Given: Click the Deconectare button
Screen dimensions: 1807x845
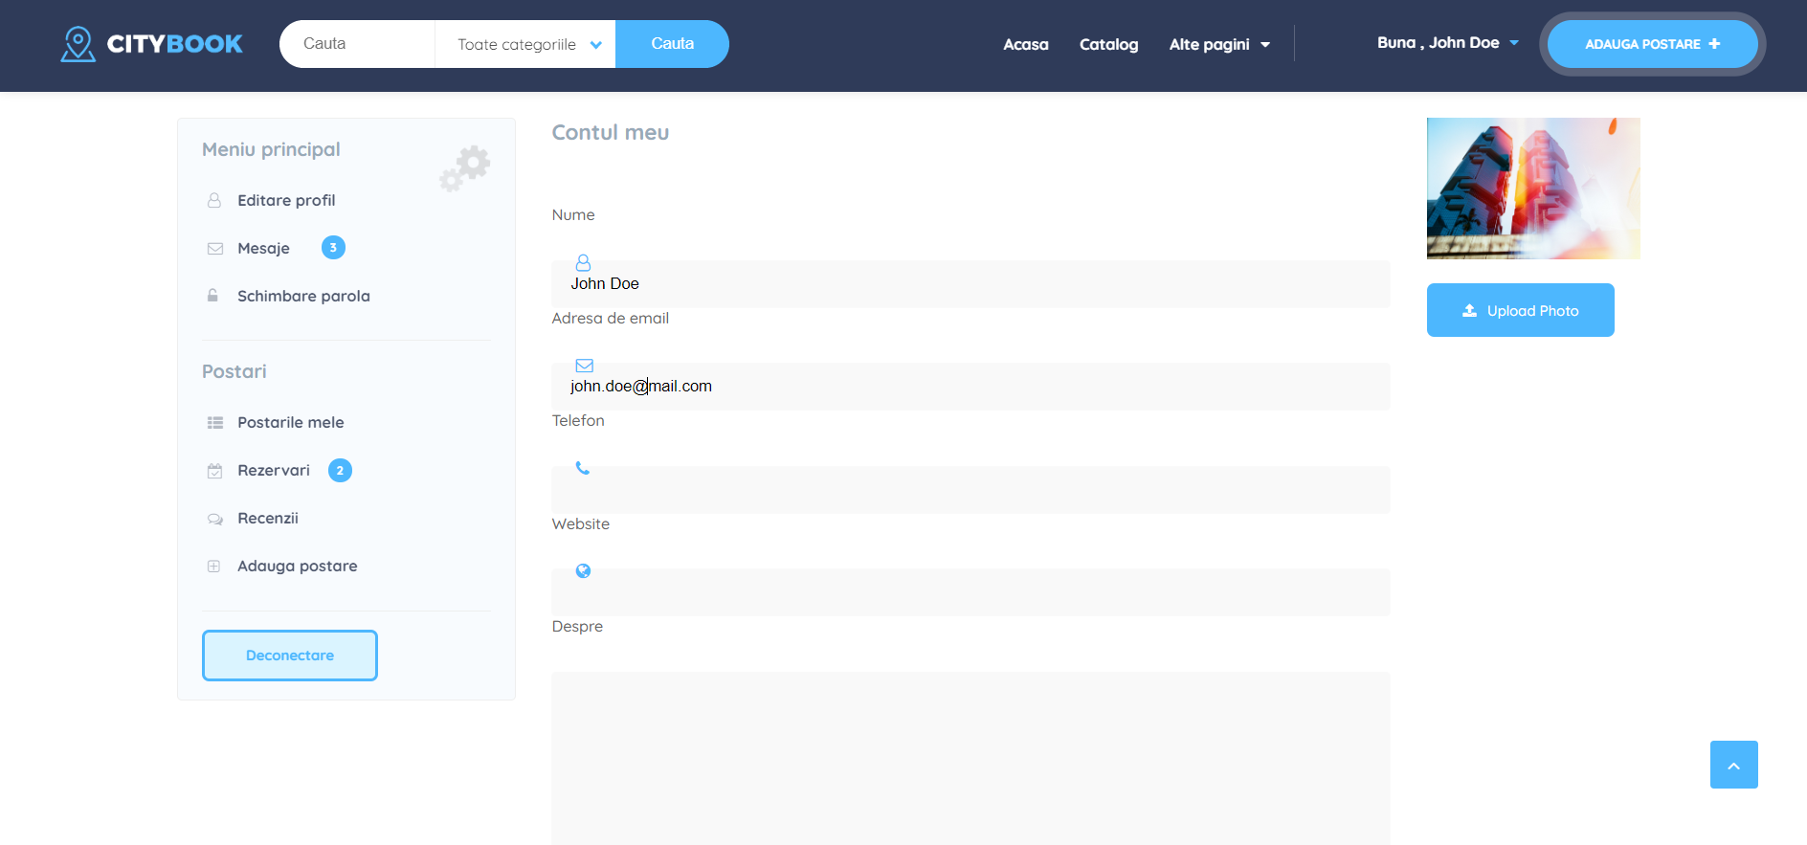Looking at the screenshot, I should pos(289,656).
